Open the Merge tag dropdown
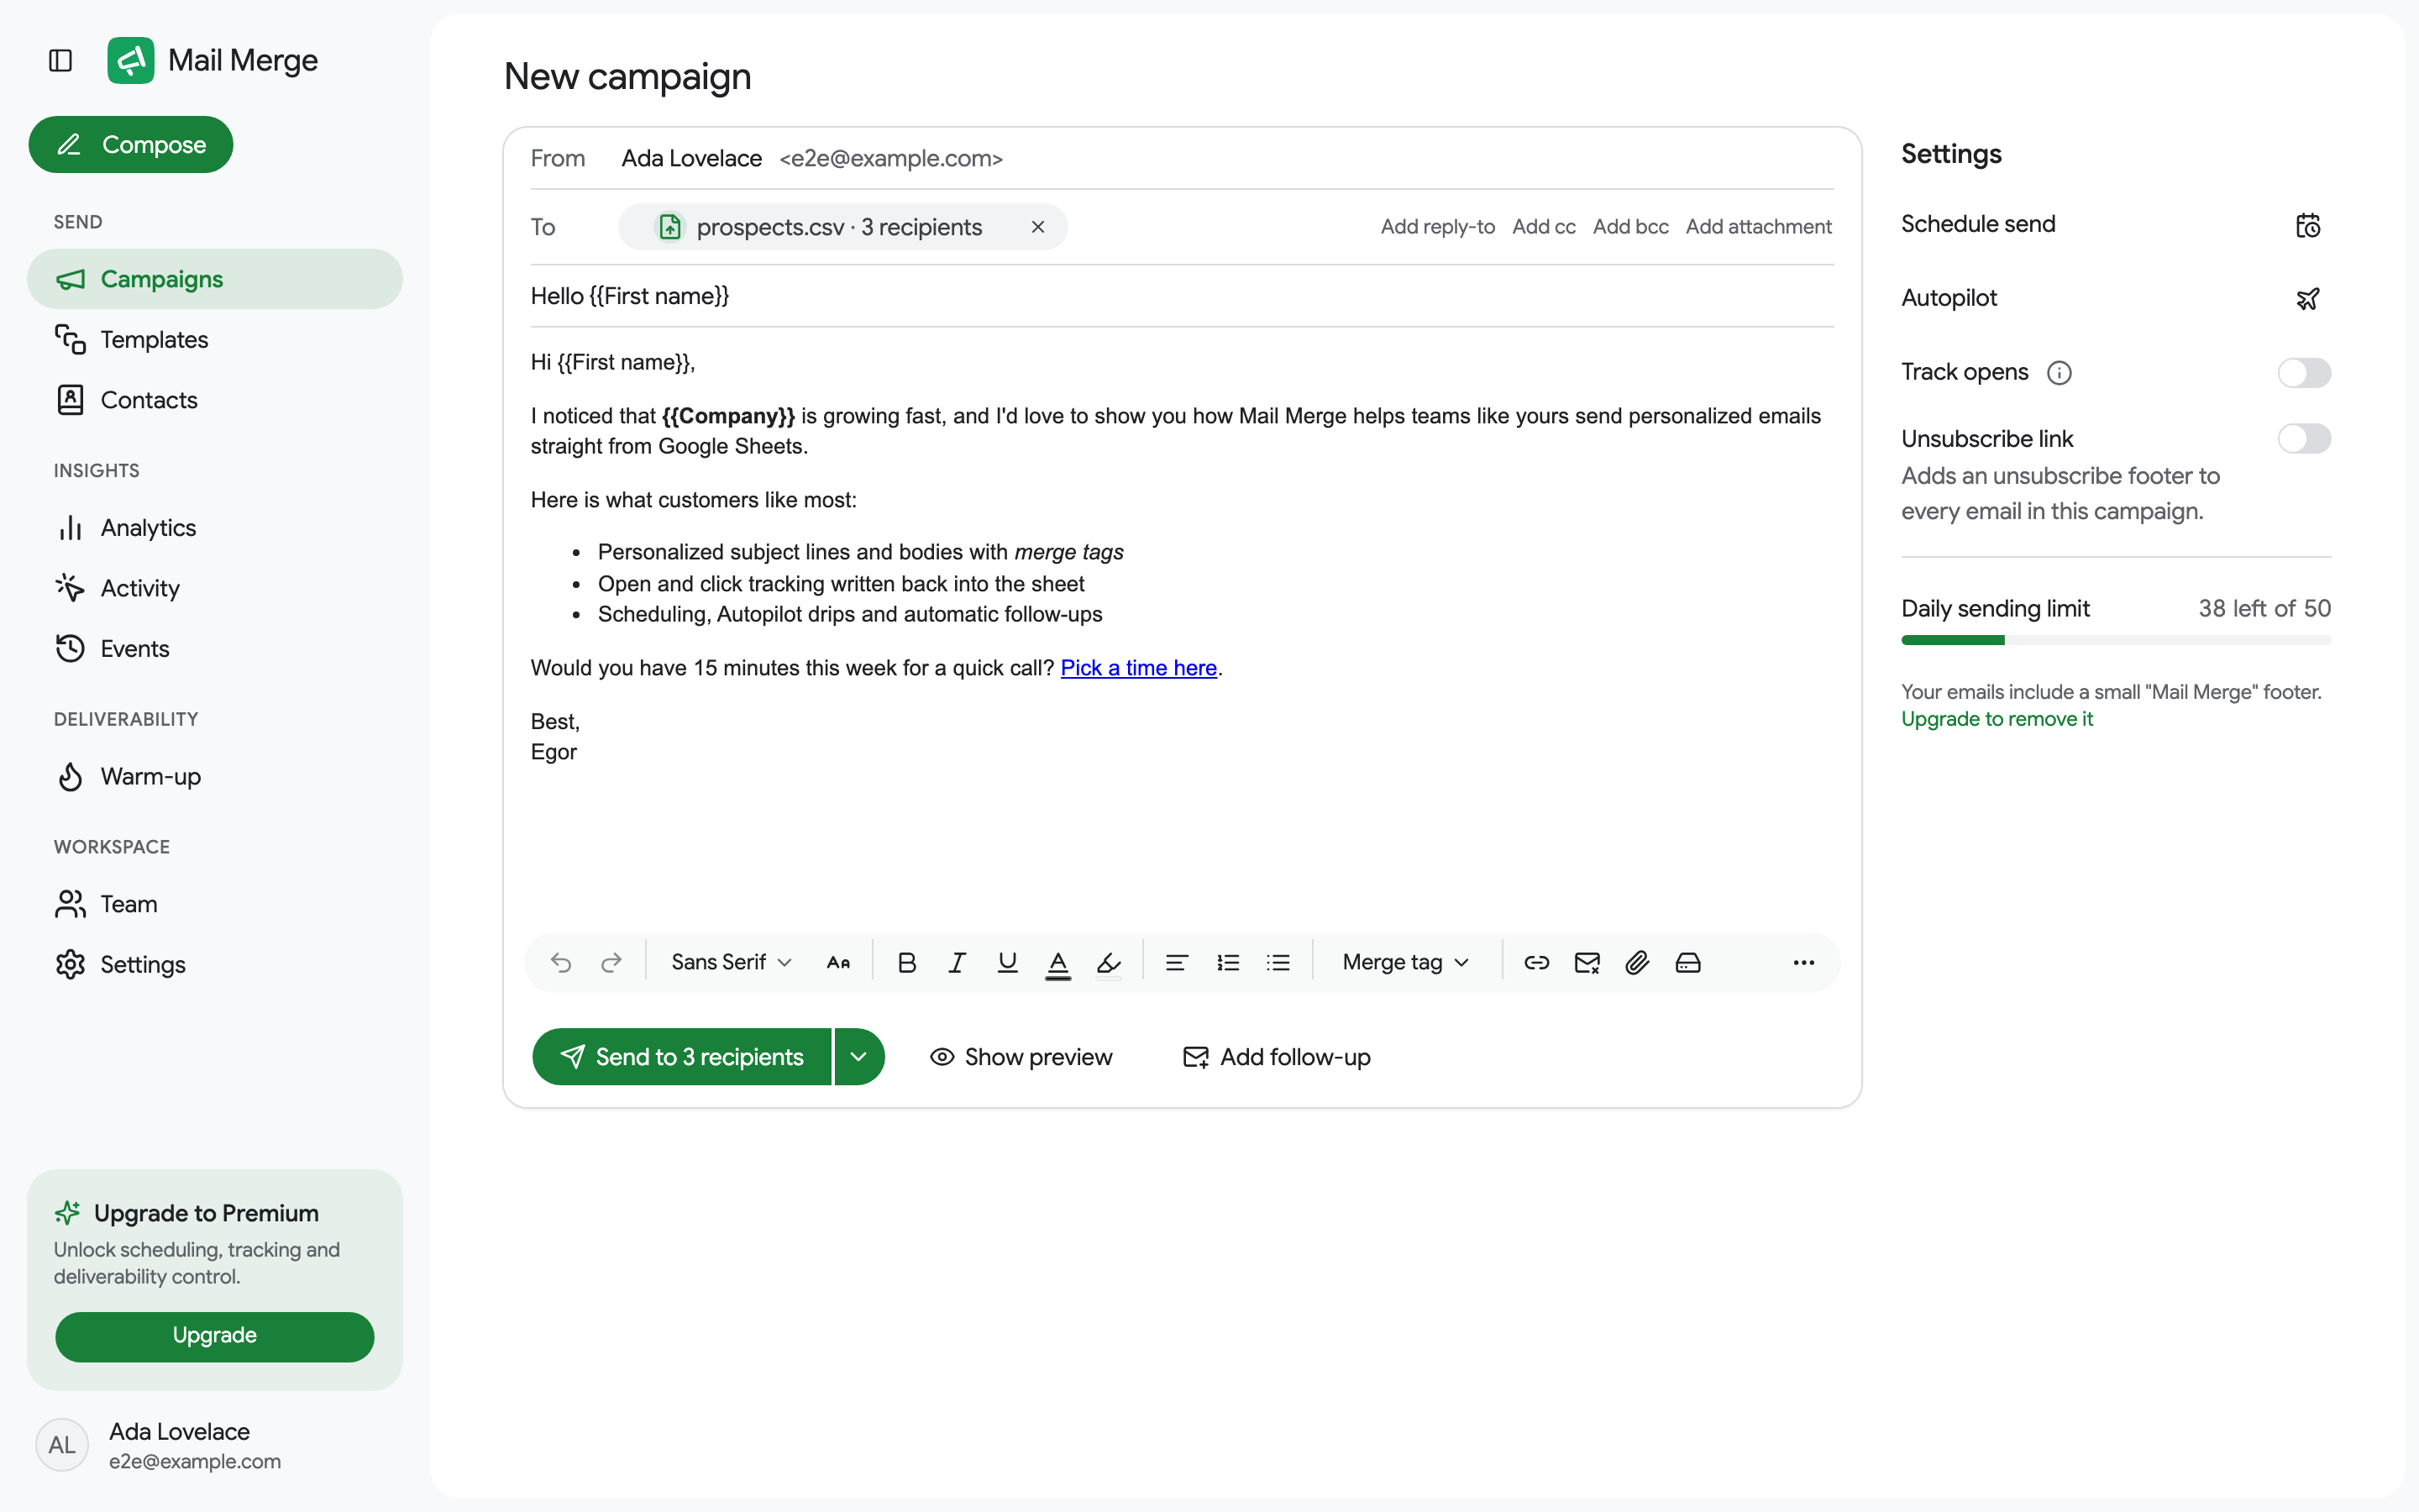 pos(1405,962)
